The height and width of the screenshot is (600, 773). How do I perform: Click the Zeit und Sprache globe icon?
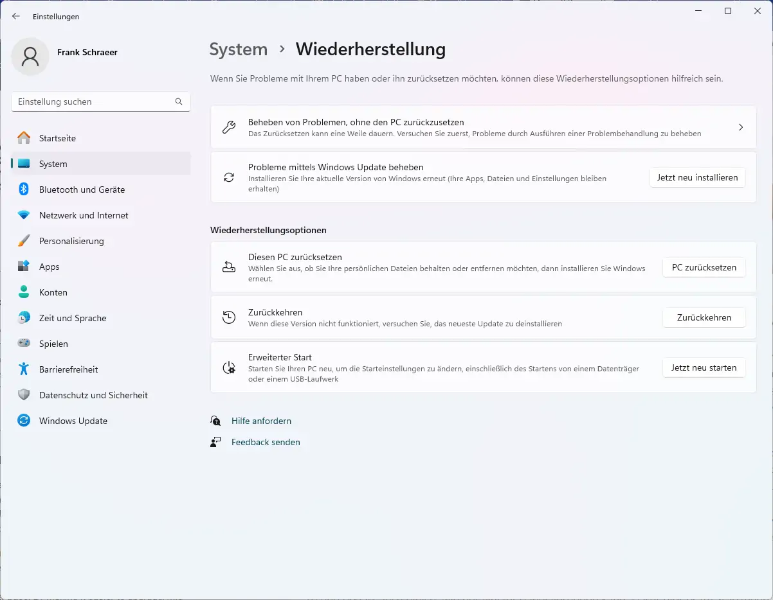coord(24,318)
